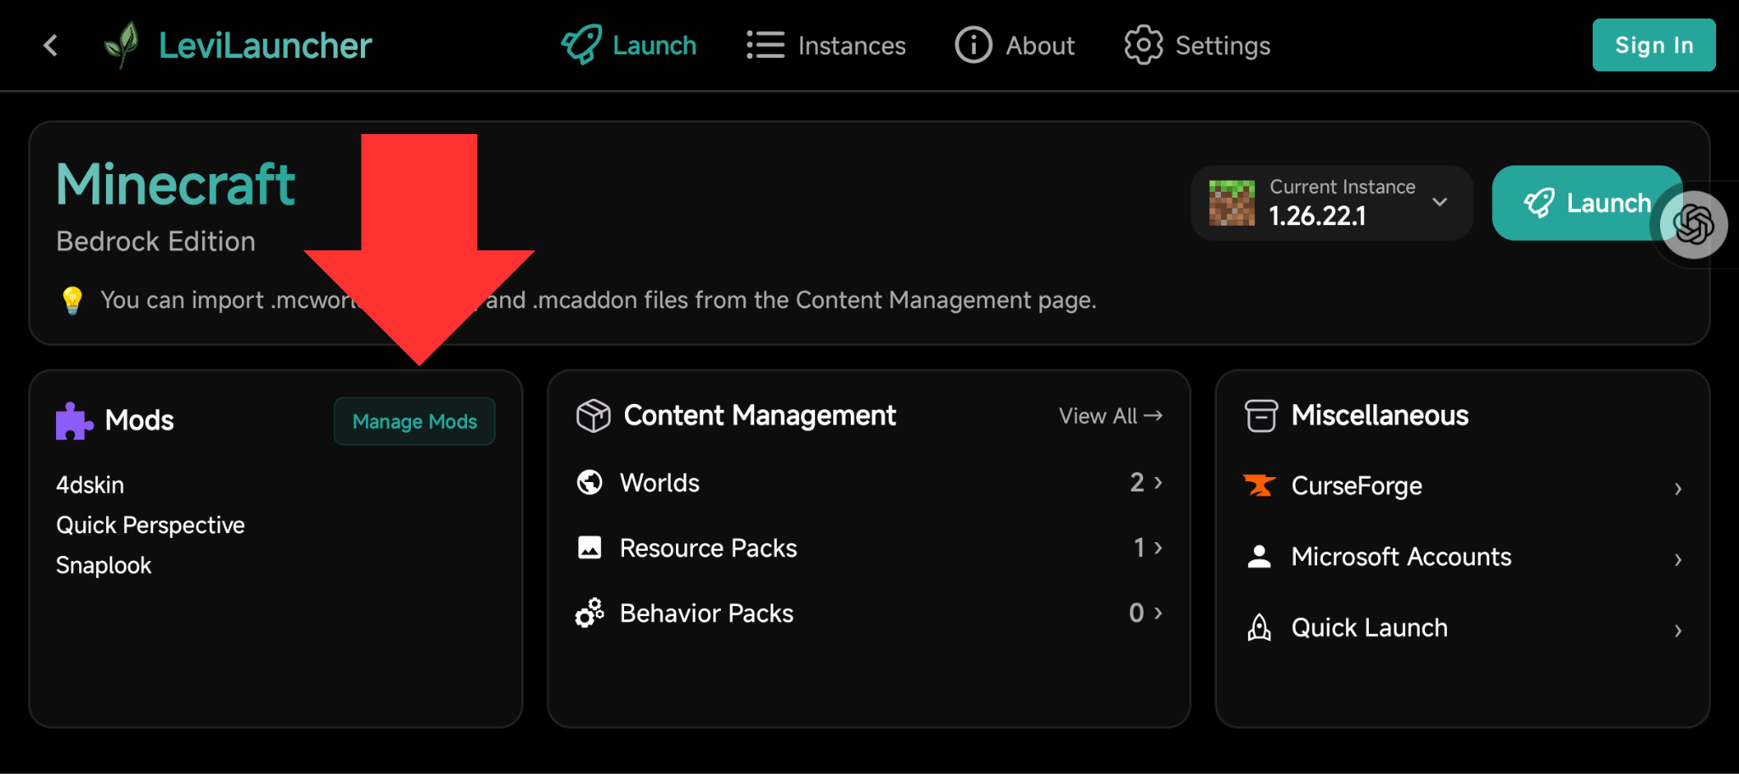Click the info circle icon beside About
The width and height of the screenshot is (1739, 774).
(973, 45)
